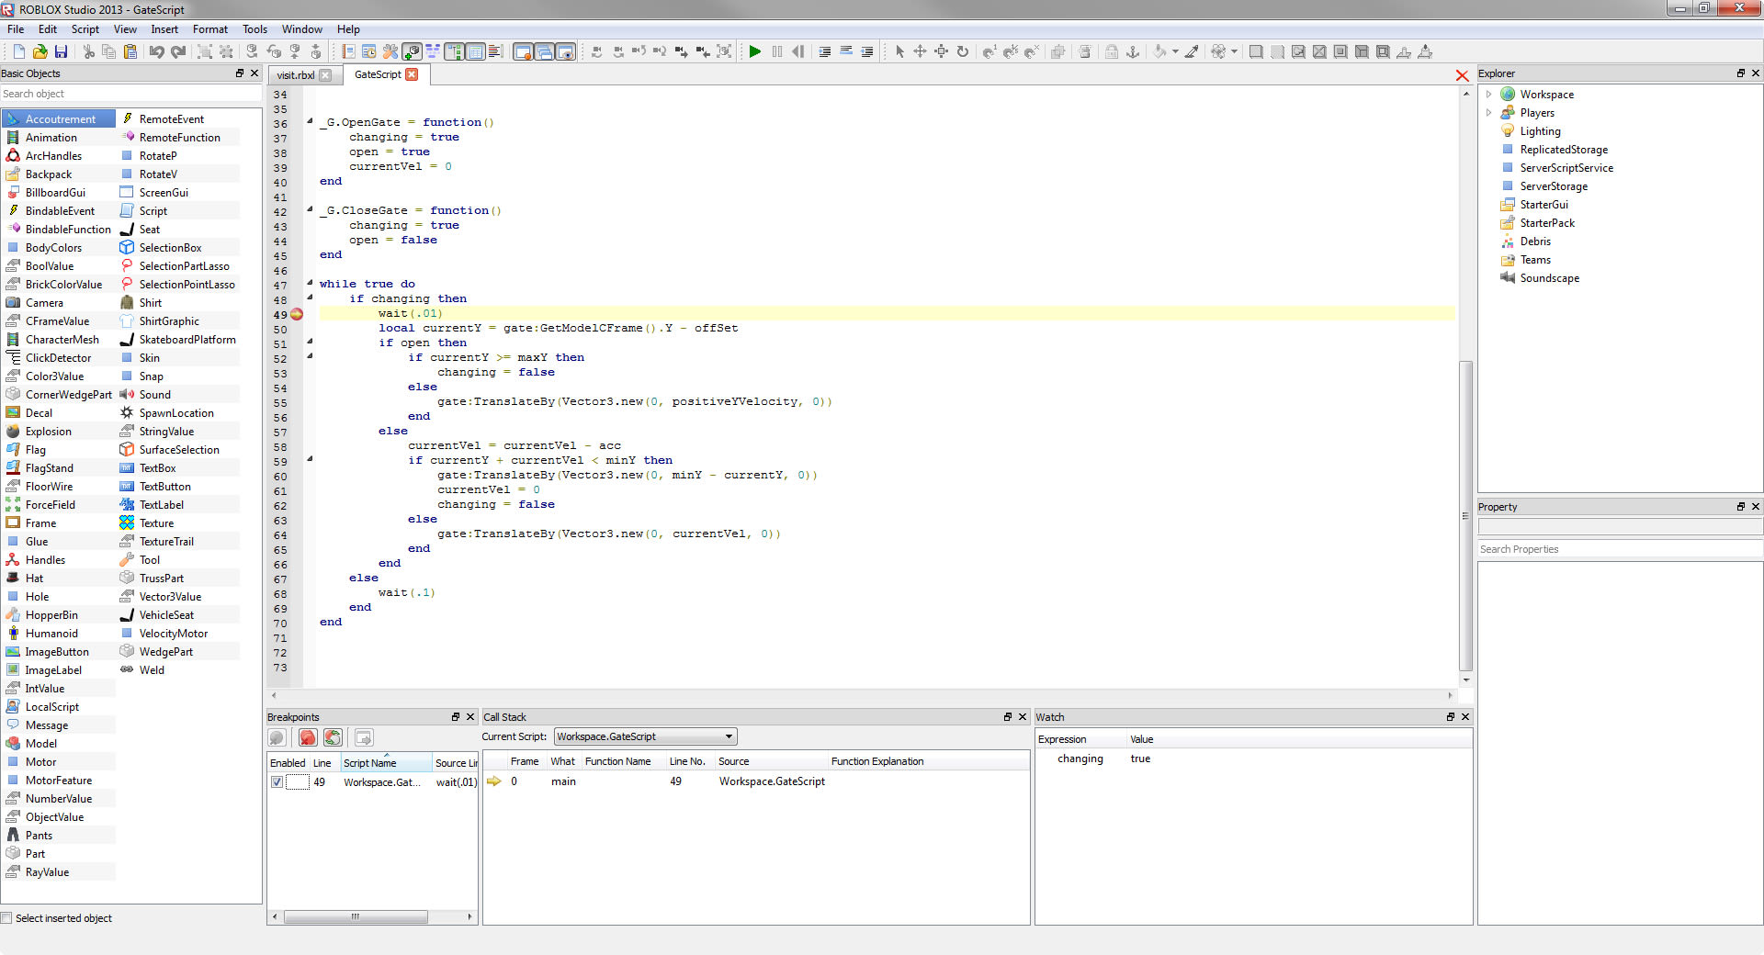Check the 'Select inserted object' checkbox
Viewport: 1764px width, 955px height.
coord(7,918)
